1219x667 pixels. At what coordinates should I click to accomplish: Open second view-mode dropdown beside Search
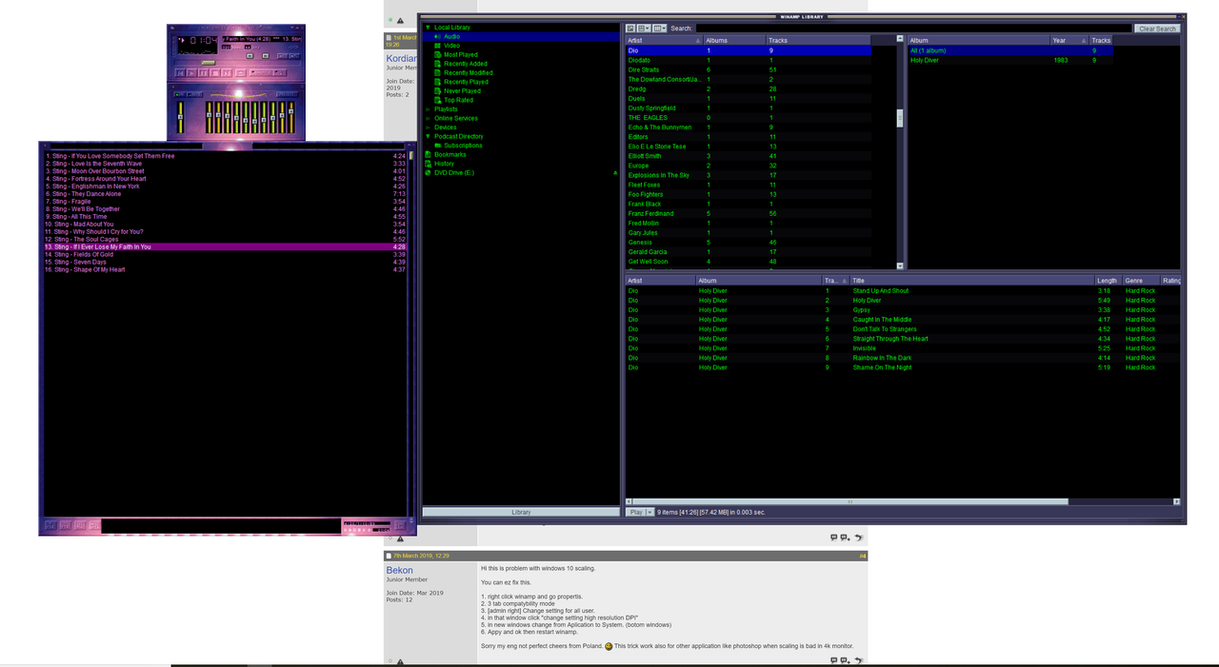click(643, 29)
